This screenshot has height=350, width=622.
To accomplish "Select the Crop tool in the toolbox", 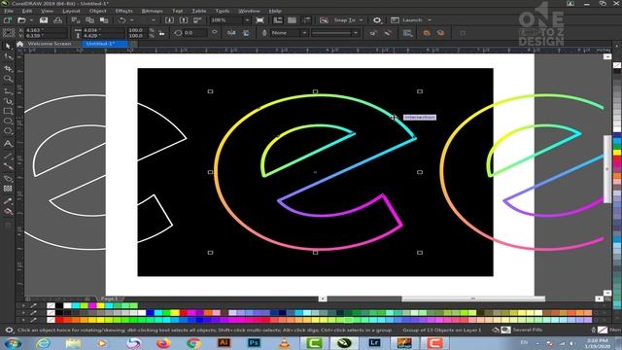I will click(x=8, y=68).
